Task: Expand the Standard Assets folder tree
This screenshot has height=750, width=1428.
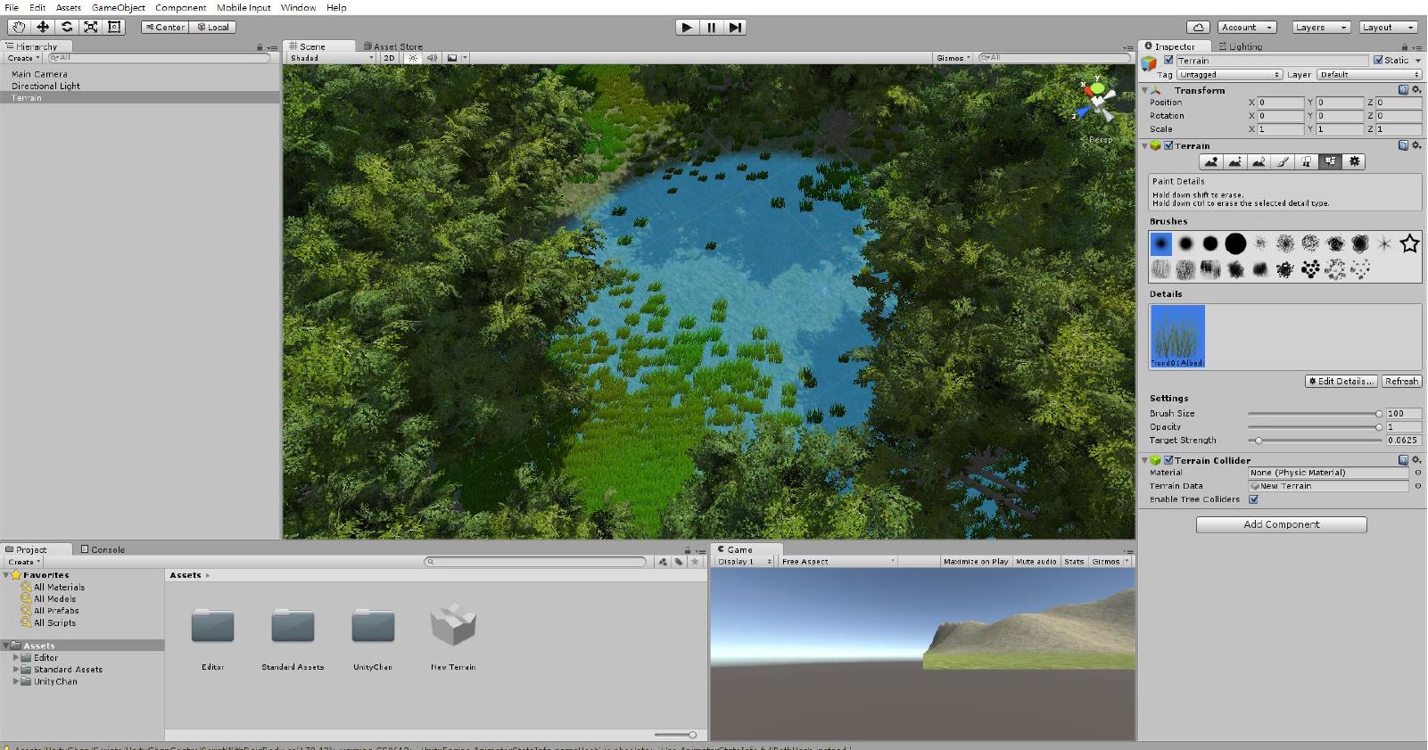Action: coord(16,669)
